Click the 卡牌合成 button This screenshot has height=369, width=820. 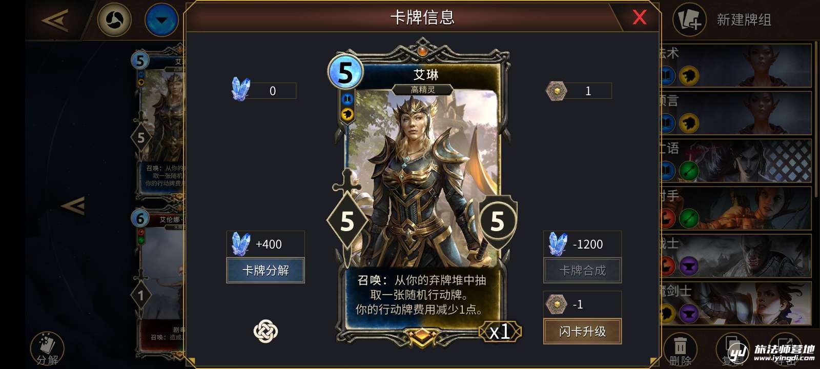pyautogui.click(x=582, y=270)
